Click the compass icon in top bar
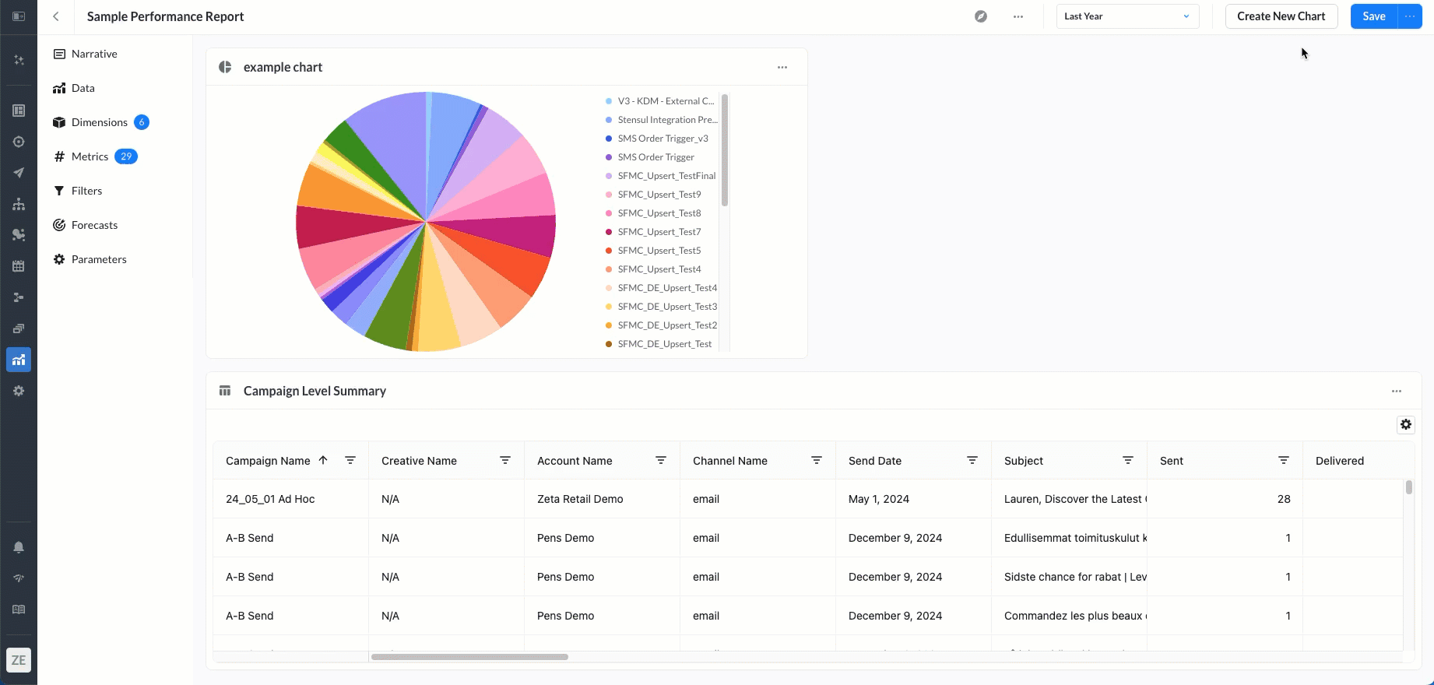The height and width of the screenshot is (685, 1434). (981, 16)
